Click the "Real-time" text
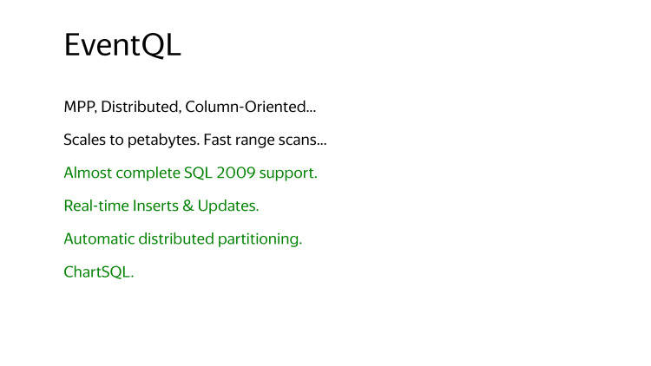The image size is (651, 366). [x=93, y=206]
